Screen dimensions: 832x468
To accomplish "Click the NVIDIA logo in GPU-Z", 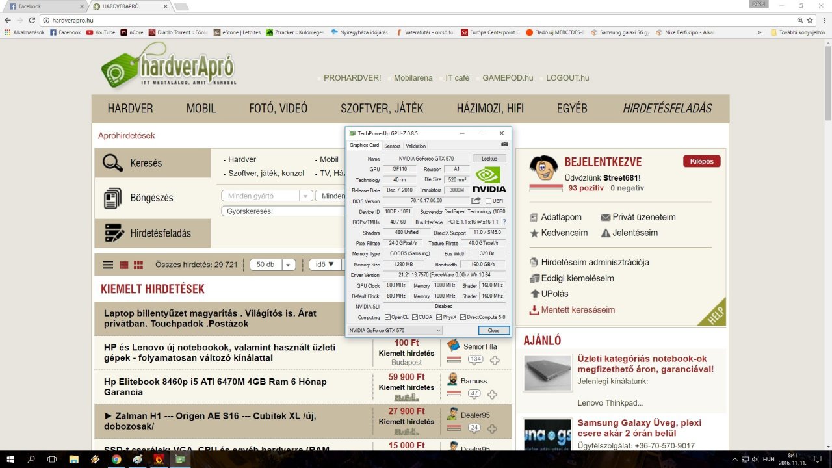I will coord(489,180).
